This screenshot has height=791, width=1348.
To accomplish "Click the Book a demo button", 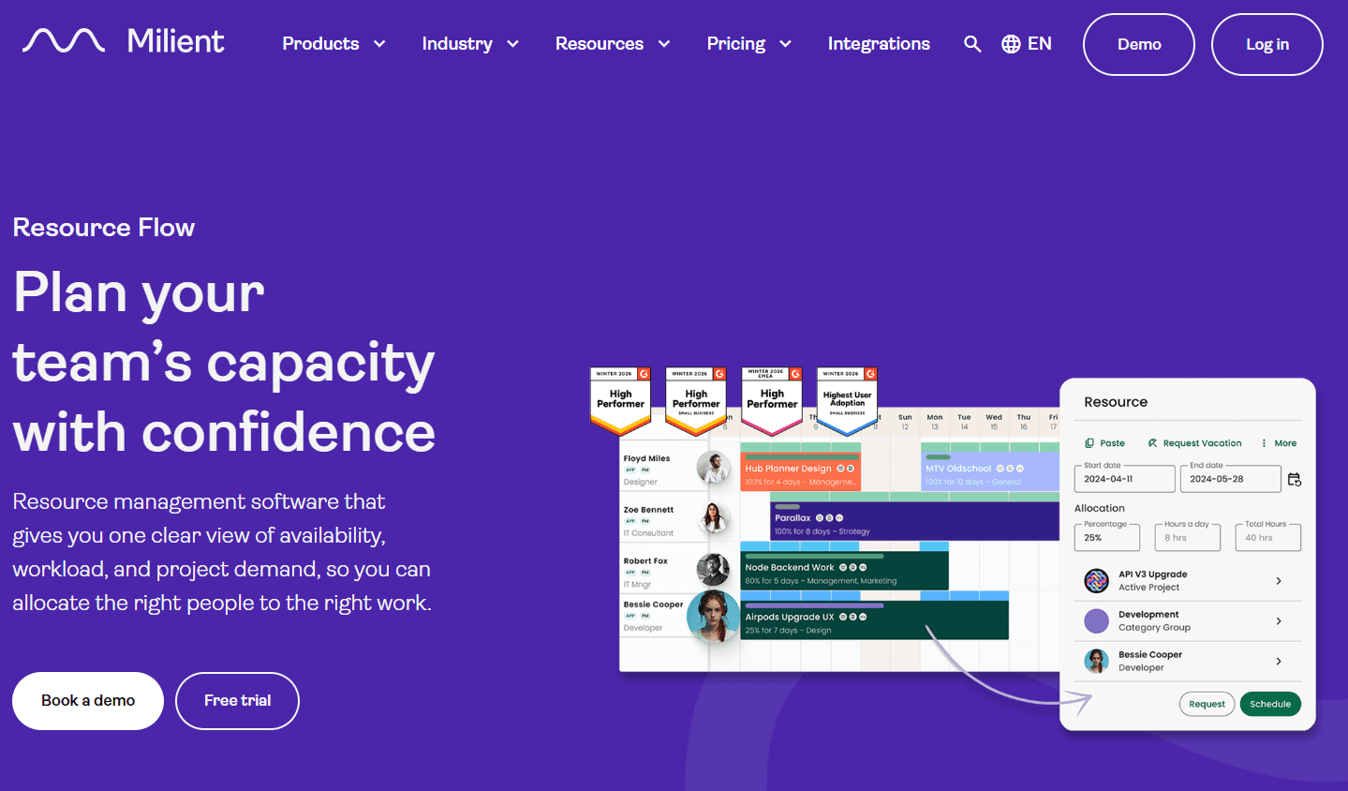I will (88, 701).
